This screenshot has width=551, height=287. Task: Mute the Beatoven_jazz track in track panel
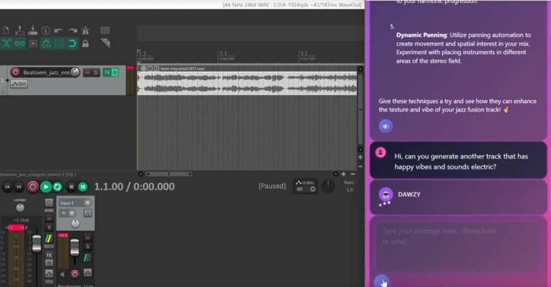tap(87, 72)
